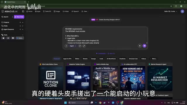Expand the Projects section chevron
Image resolution: width=187 pixels, height=105 pixels.
[x=23, y=22]
